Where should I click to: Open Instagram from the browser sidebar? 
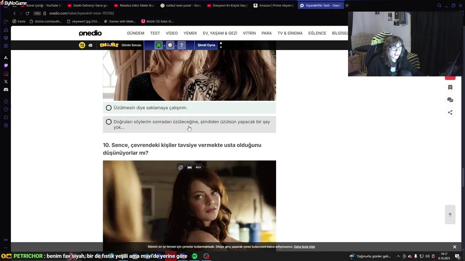[x=6, y=74]
